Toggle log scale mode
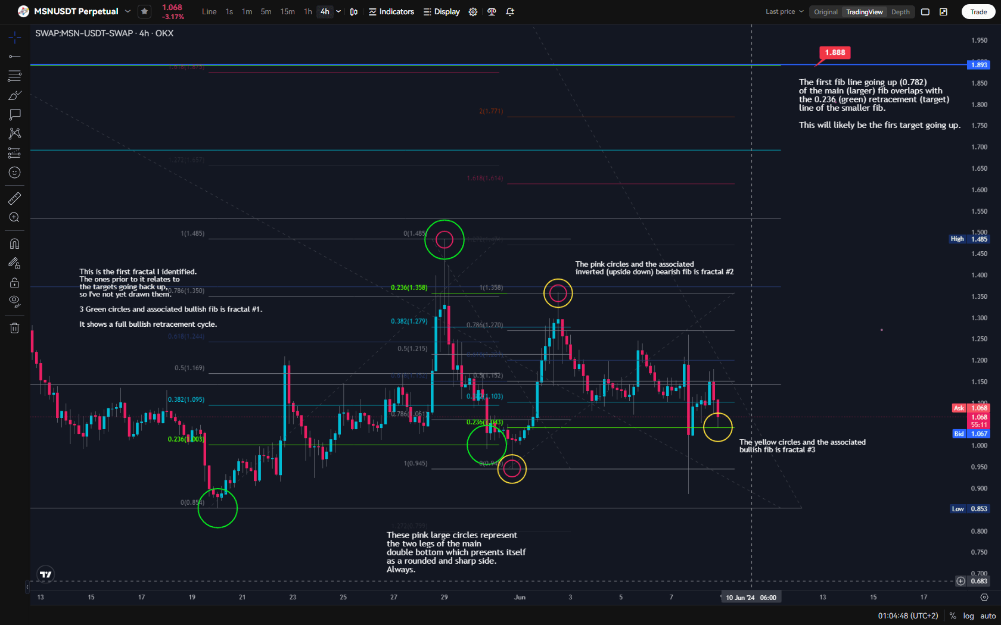 coord(968,616)
